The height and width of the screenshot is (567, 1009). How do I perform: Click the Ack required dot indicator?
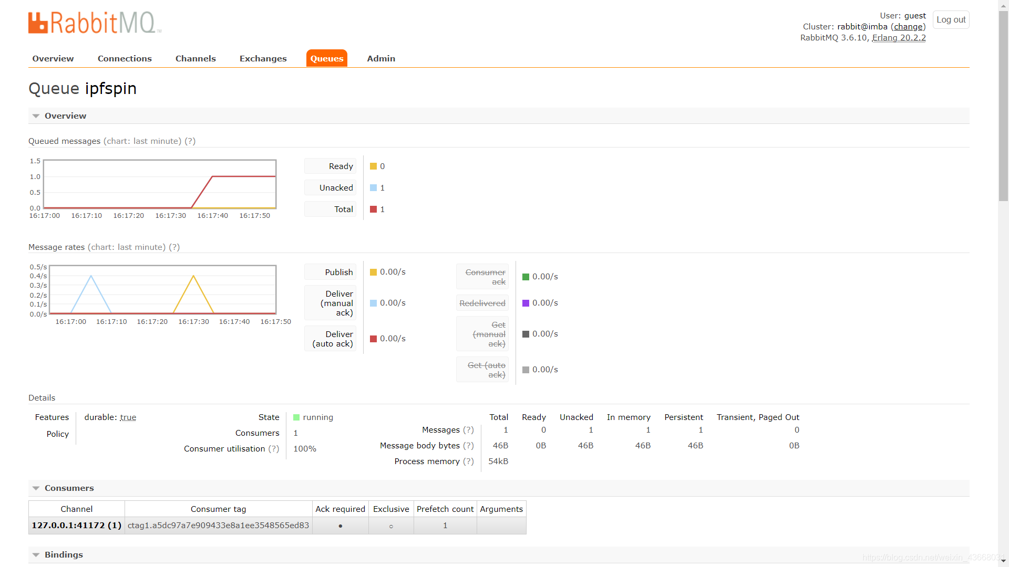coord(341,526)
